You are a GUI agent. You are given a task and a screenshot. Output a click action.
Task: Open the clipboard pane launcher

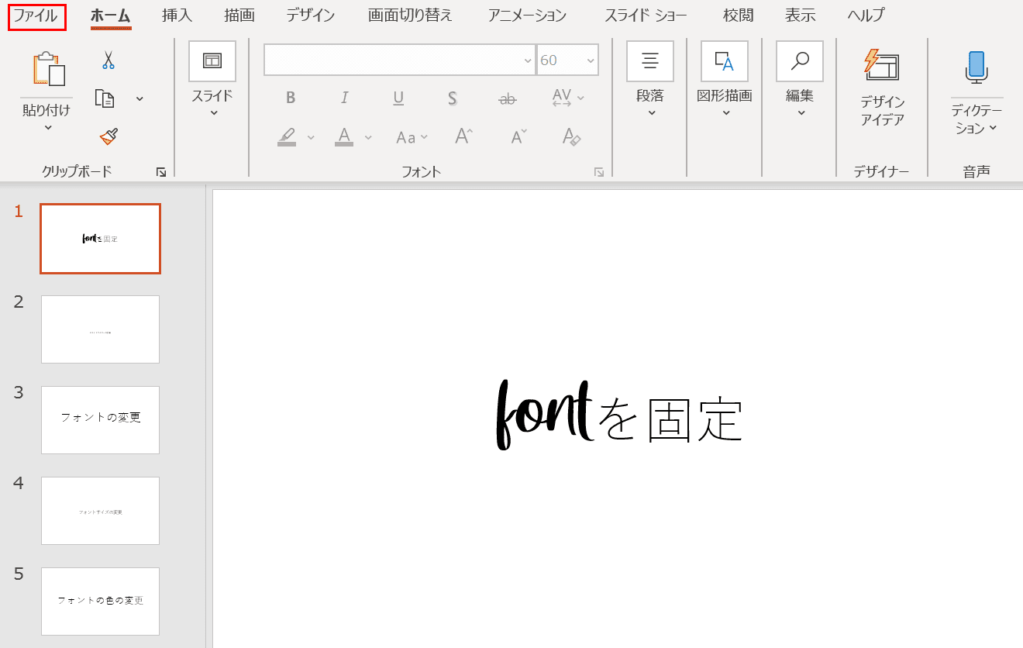[x=161, y=172]
